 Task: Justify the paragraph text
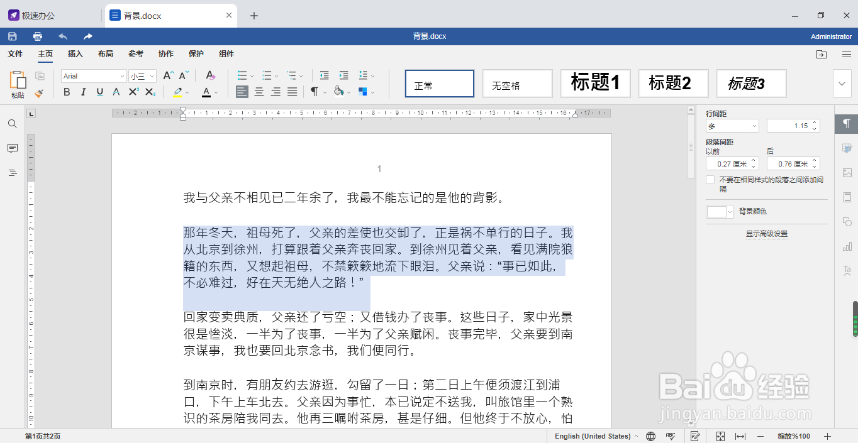[292, 92]
